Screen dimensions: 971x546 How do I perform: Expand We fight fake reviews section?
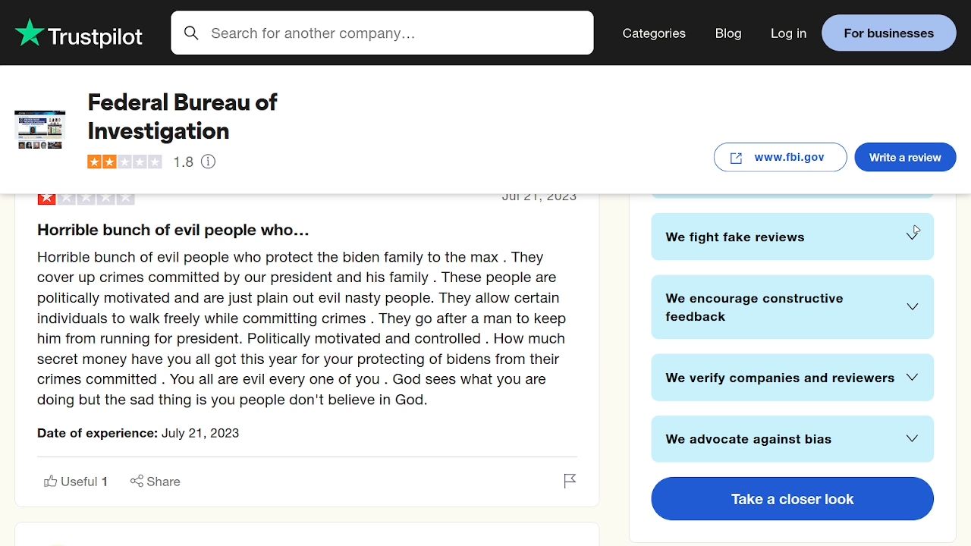pos(912,237)
